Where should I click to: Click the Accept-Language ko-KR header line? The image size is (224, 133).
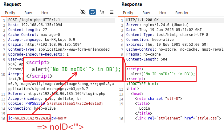click(42, 40)
